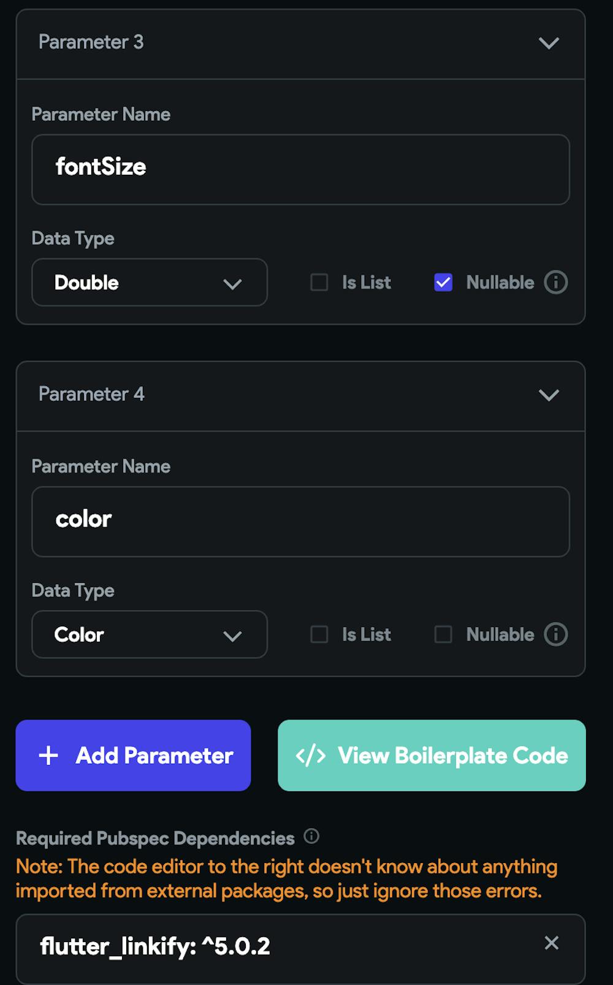Click the plus icon on Add Parameter

point(48,756)
